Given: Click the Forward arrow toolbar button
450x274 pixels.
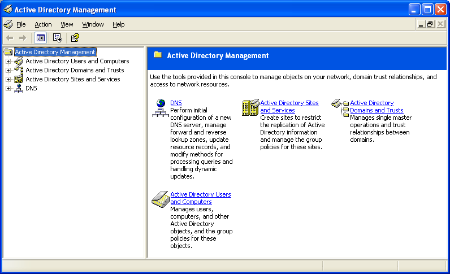Looking at the screenshot, I should click(x=23, y=38).
